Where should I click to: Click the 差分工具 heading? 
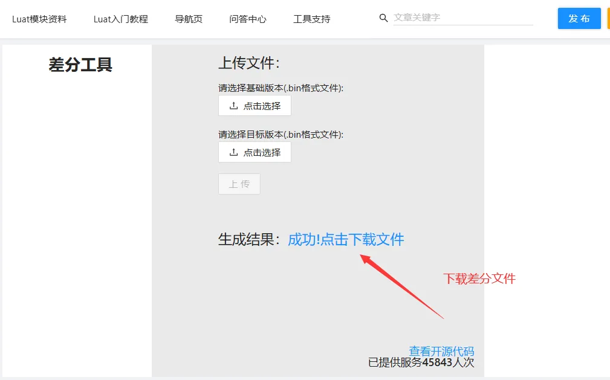click(80, 65)
